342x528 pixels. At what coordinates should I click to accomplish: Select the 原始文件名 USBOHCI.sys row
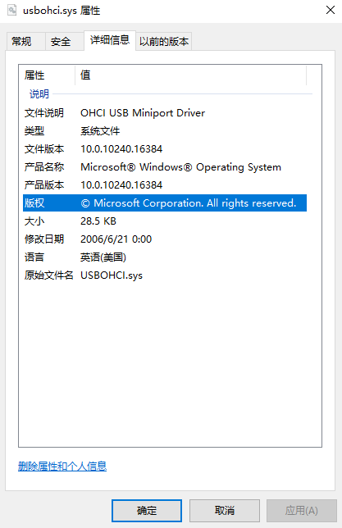coord(165,275)
